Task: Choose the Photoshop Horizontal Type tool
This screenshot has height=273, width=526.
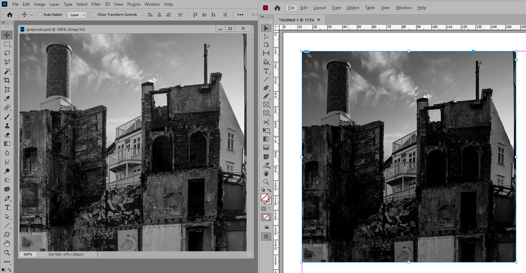Action: click(x=7, y=208)
